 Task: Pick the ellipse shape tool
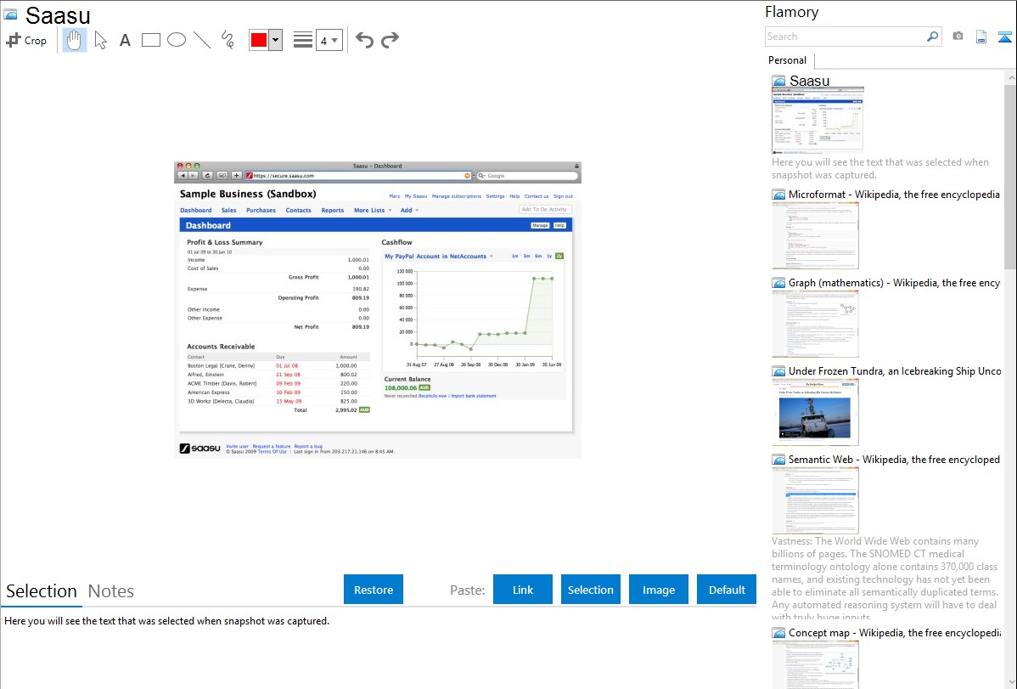click(177, 40)
